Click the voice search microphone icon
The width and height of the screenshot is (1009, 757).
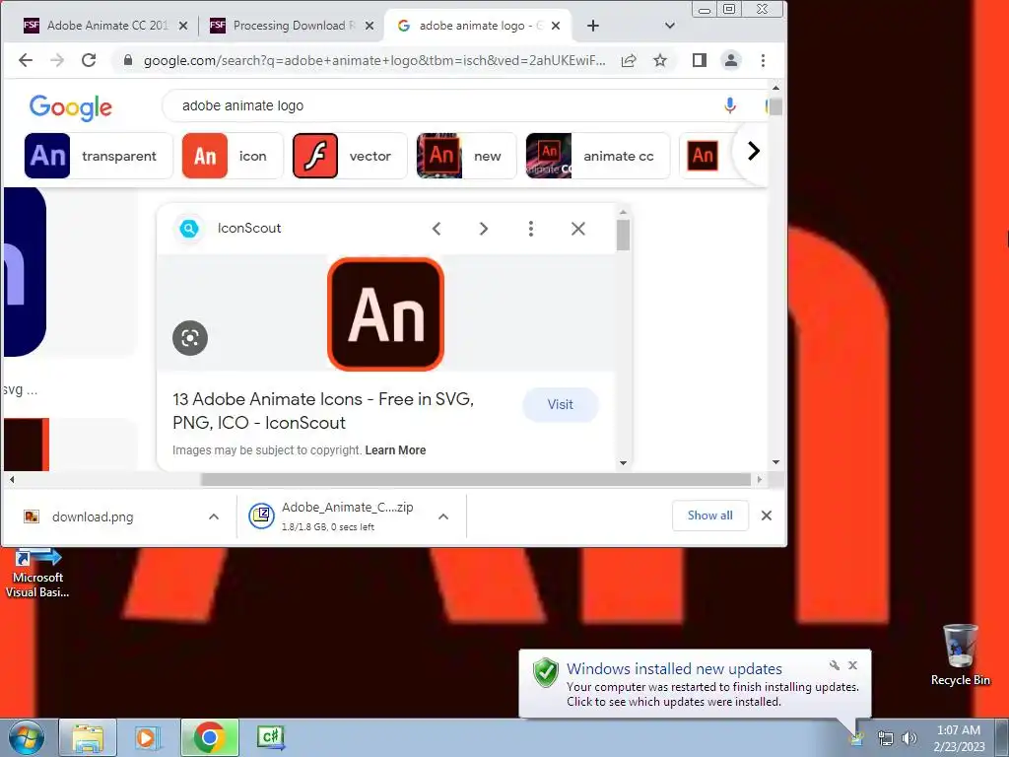[x=730, y=105]
